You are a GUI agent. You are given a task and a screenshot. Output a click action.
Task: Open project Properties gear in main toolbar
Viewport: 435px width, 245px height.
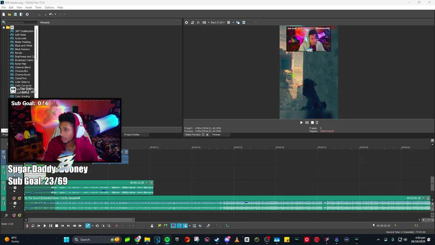pyautogui.click(x=27, y=14)
